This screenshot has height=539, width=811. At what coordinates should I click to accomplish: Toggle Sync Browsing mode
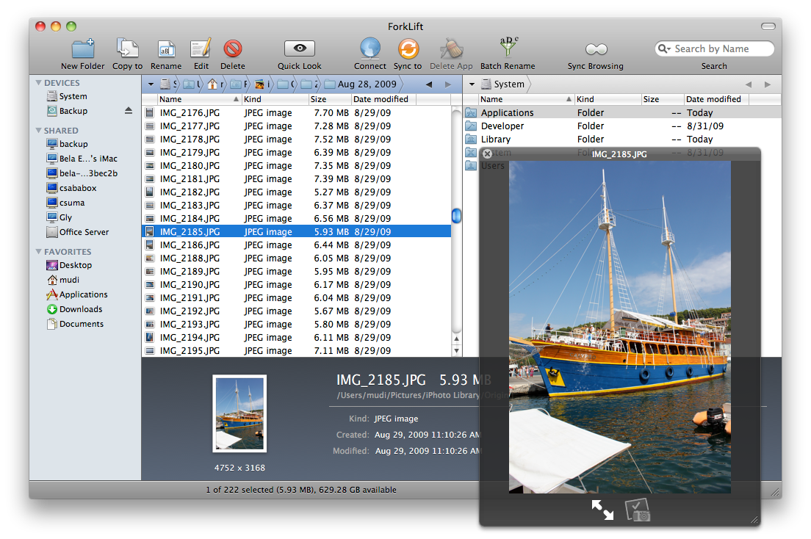596,49
